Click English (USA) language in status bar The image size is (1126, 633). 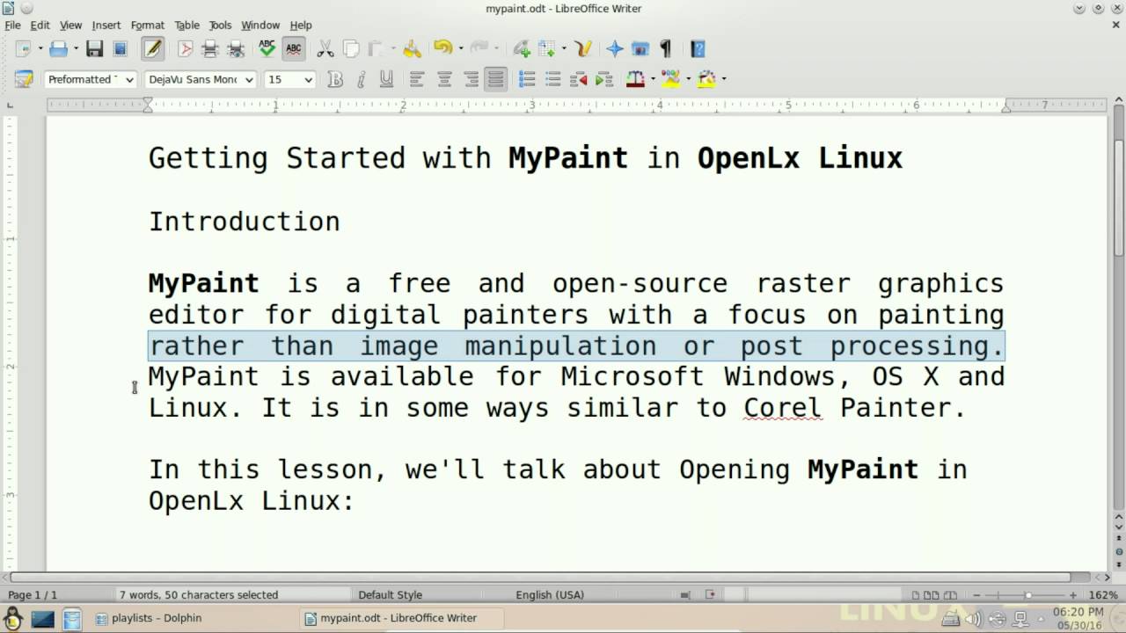point(550,595)
